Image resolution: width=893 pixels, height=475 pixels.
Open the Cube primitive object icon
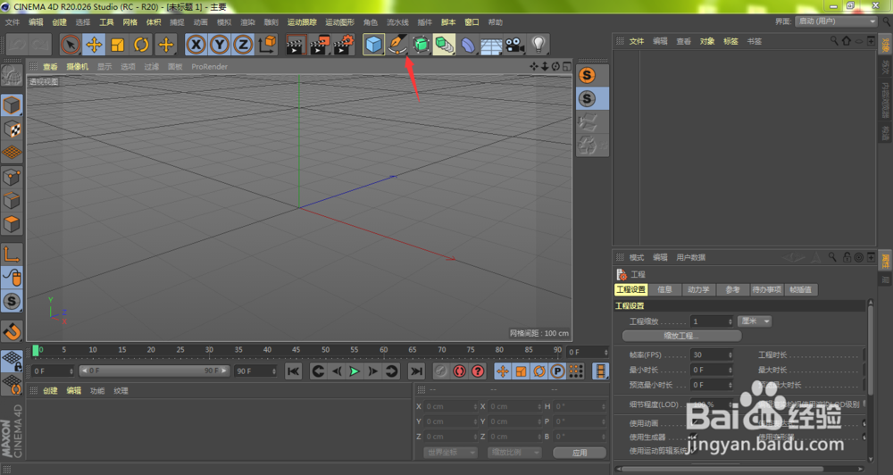(x=373, y=45)
